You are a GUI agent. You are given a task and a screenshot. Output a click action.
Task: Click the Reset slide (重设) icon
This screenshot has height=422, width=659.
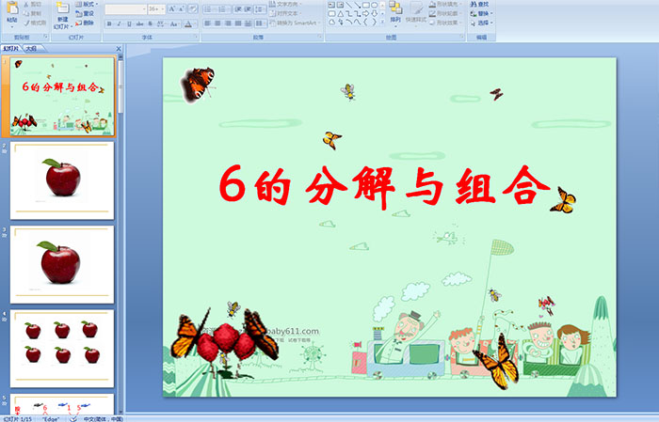tap(84, 14)
